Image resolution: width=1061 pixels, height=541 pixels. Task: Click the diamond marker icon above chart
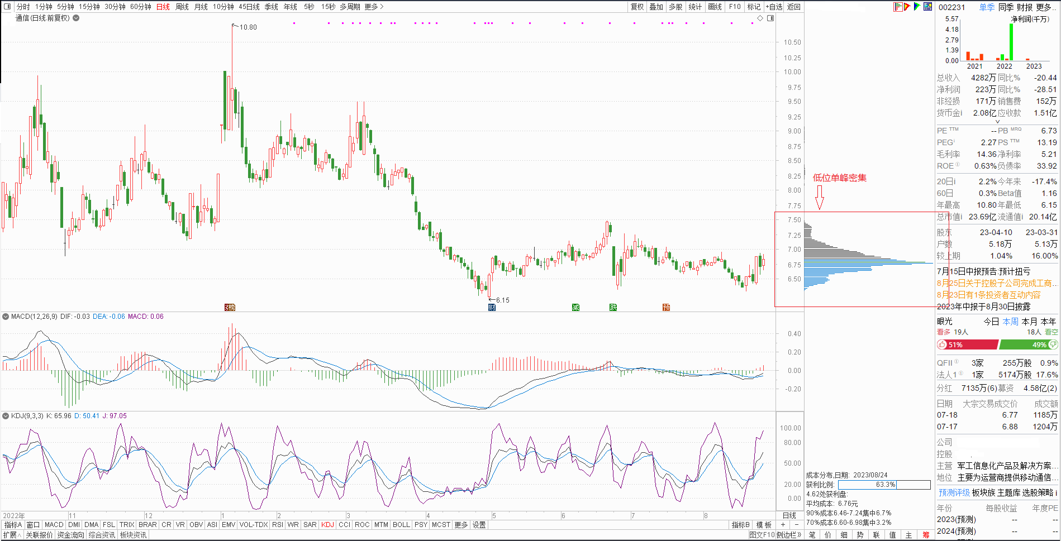tap(760, 18)
